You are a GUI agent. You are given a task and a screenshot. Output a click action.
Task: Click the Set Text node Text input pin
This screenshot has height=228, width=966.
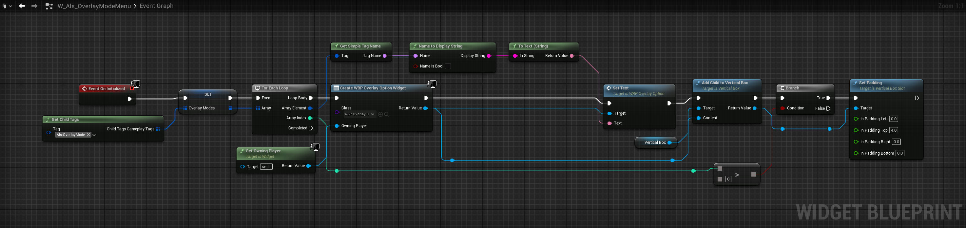pyautogui.click(x=610, y=123)
